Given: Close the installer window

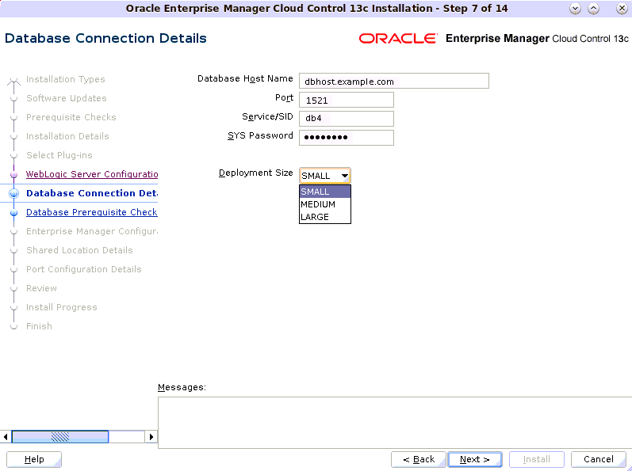Looking at the screenshot, I should pyautogui.click(x=622, y=9).
